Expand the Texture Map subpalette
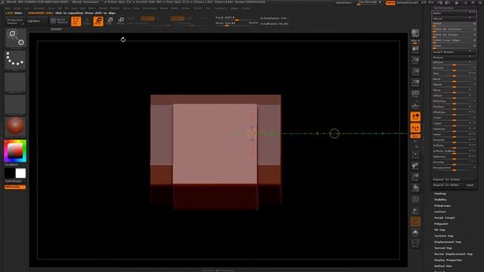Image resolution: width=484 pixels, height=272 pixels. point(444,236)
